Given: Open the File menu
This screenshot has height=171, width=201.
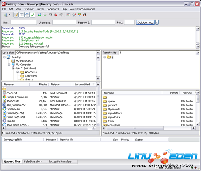Looking at the screenshot, I should pyautogui.click(x=4, y=9).
